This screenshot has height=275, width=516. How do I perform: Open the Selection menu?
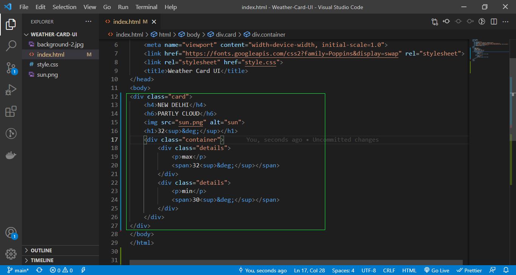tap(64, 7)
